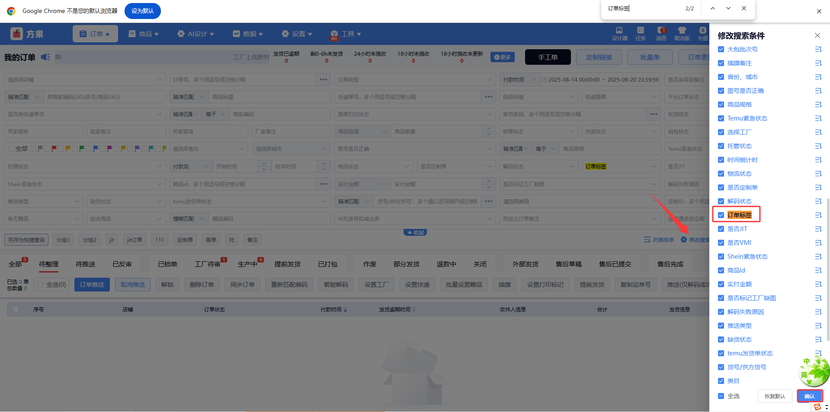Click the 方果 logo
Screen dimensions: 830x412
(27, 34)
